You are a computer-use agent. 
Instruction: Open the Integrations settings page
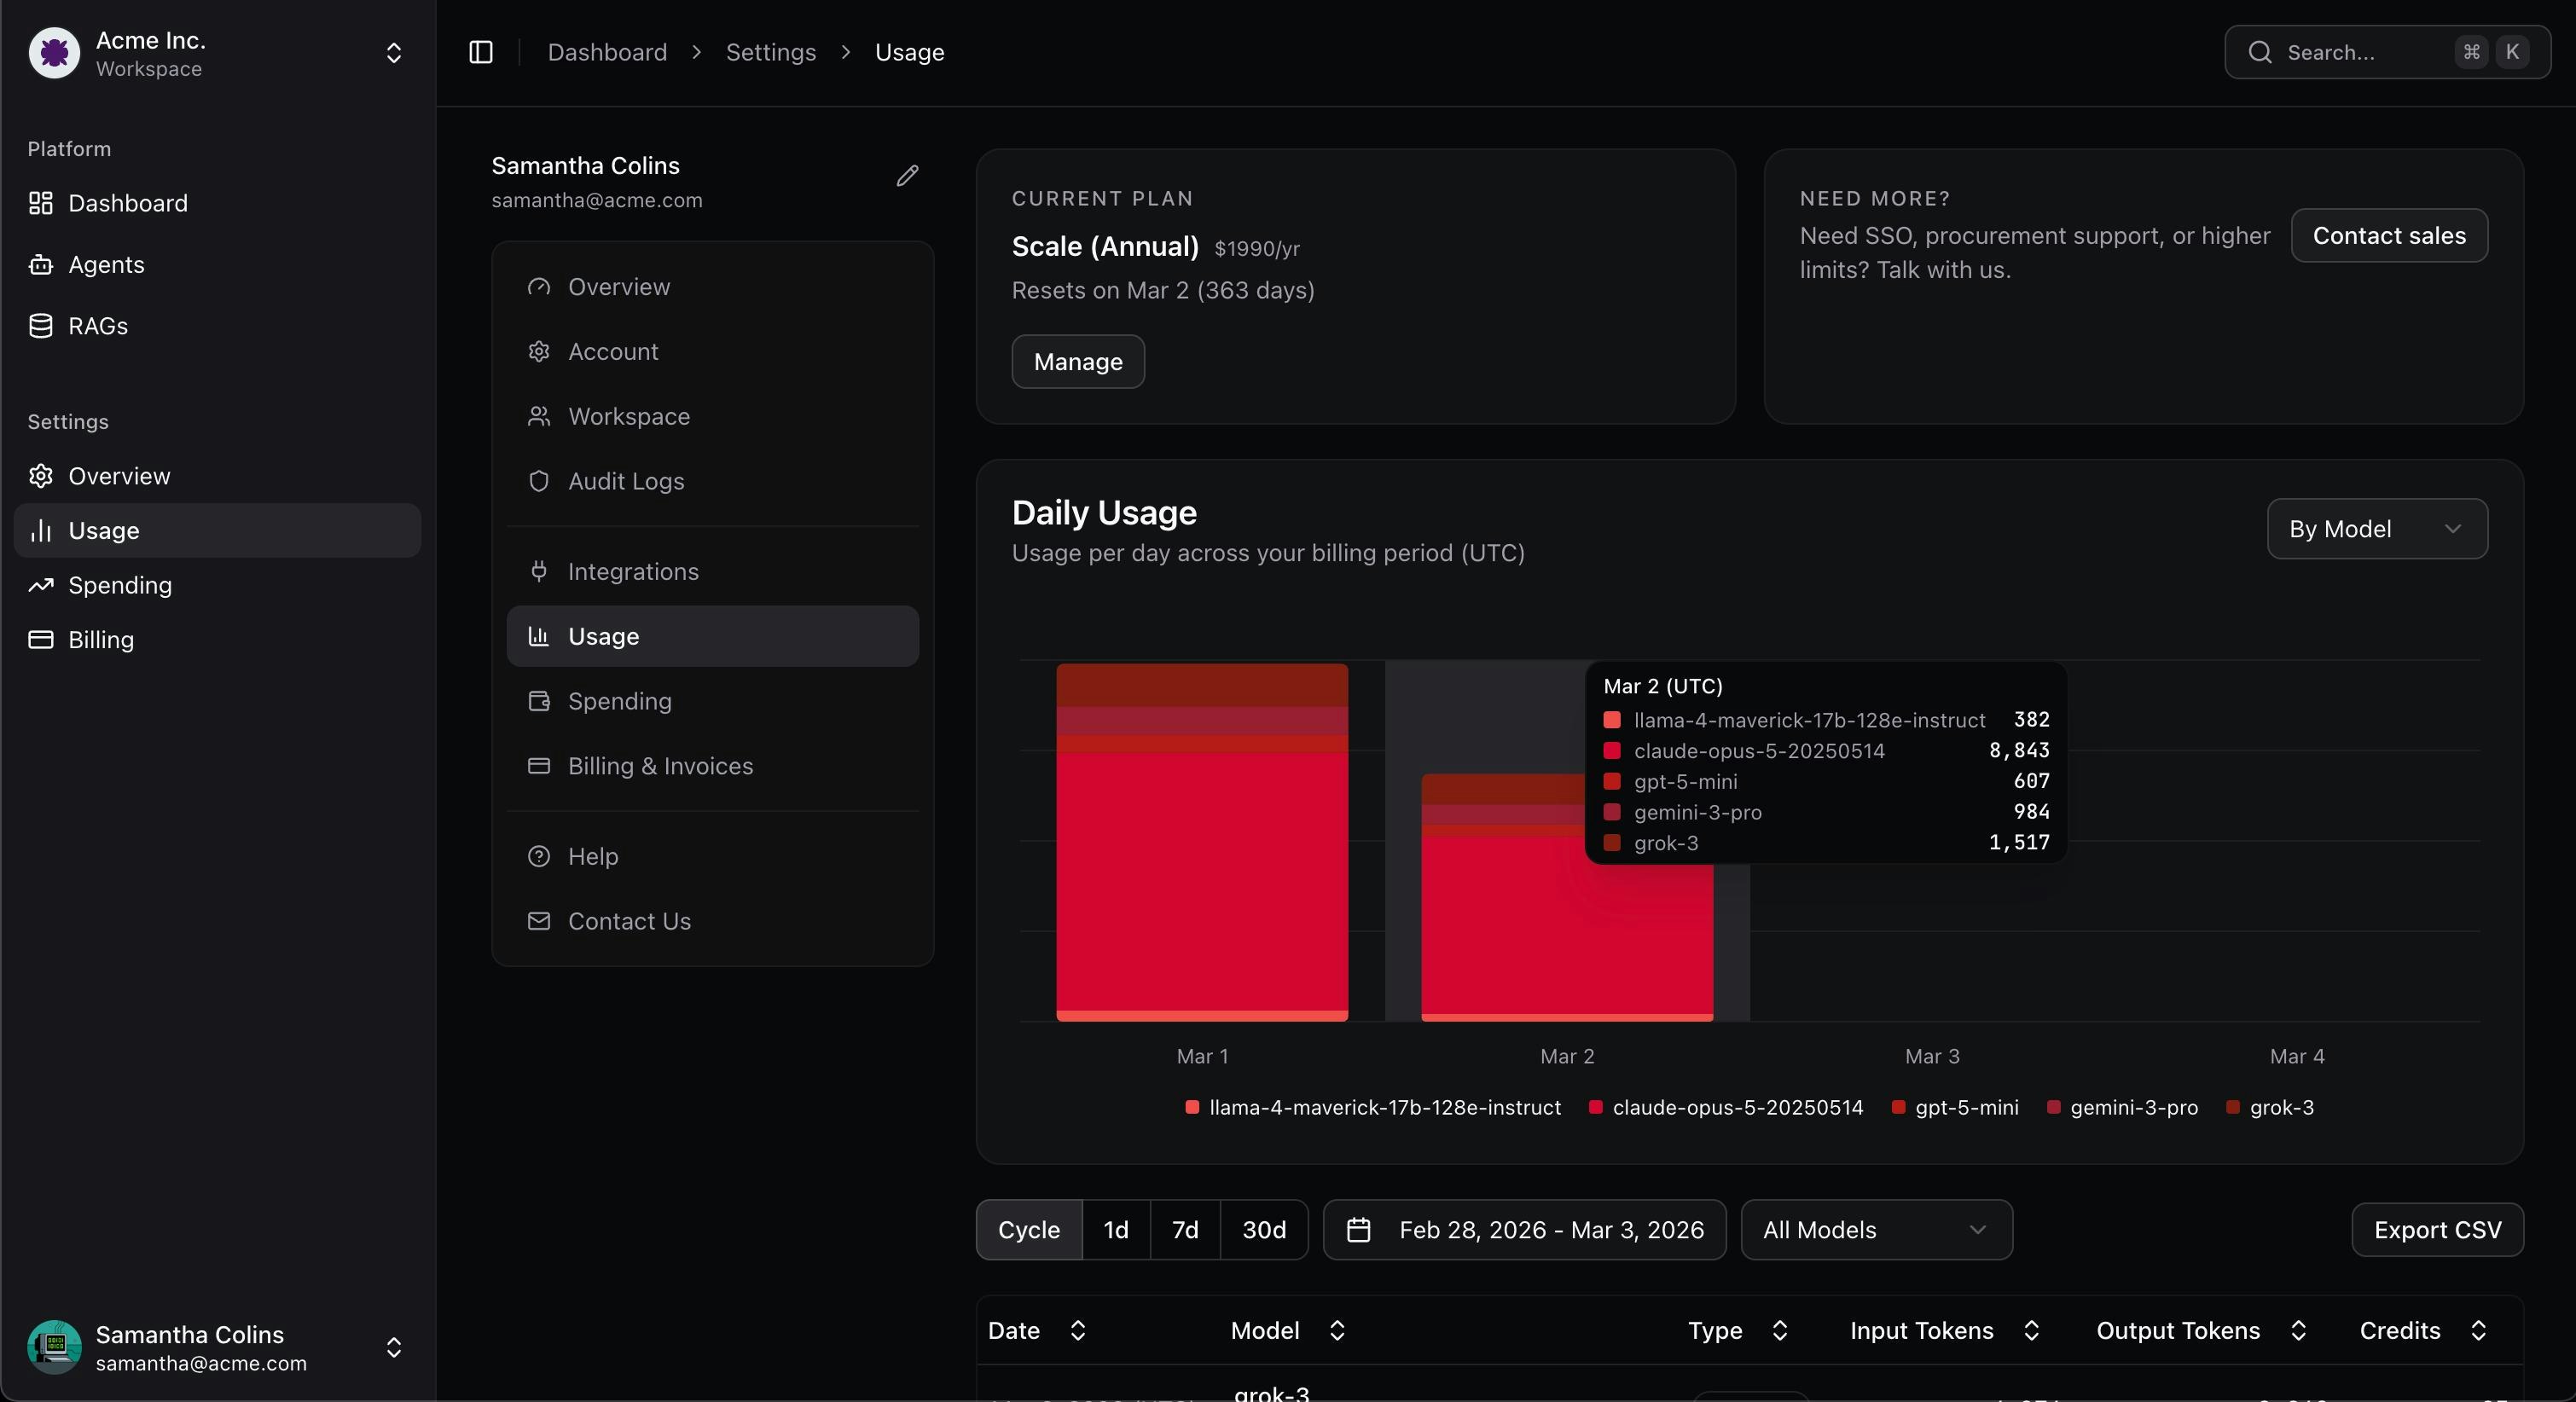coord(633,571)
